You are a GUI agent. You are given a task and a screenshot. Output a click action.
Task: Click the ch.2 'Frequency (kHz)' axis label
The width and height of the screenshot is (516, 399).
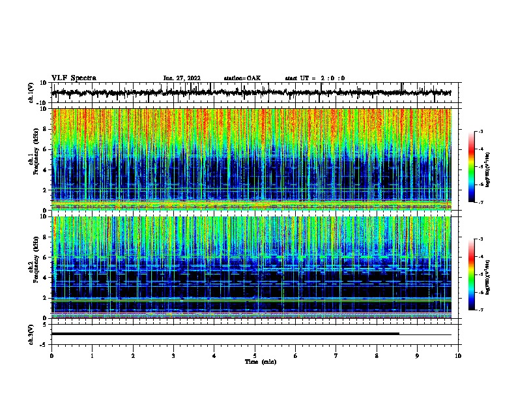[x=36, y=259]
